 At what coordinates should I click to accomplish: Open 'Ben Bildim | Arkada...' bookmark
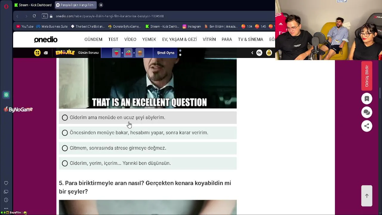[221, 27]
